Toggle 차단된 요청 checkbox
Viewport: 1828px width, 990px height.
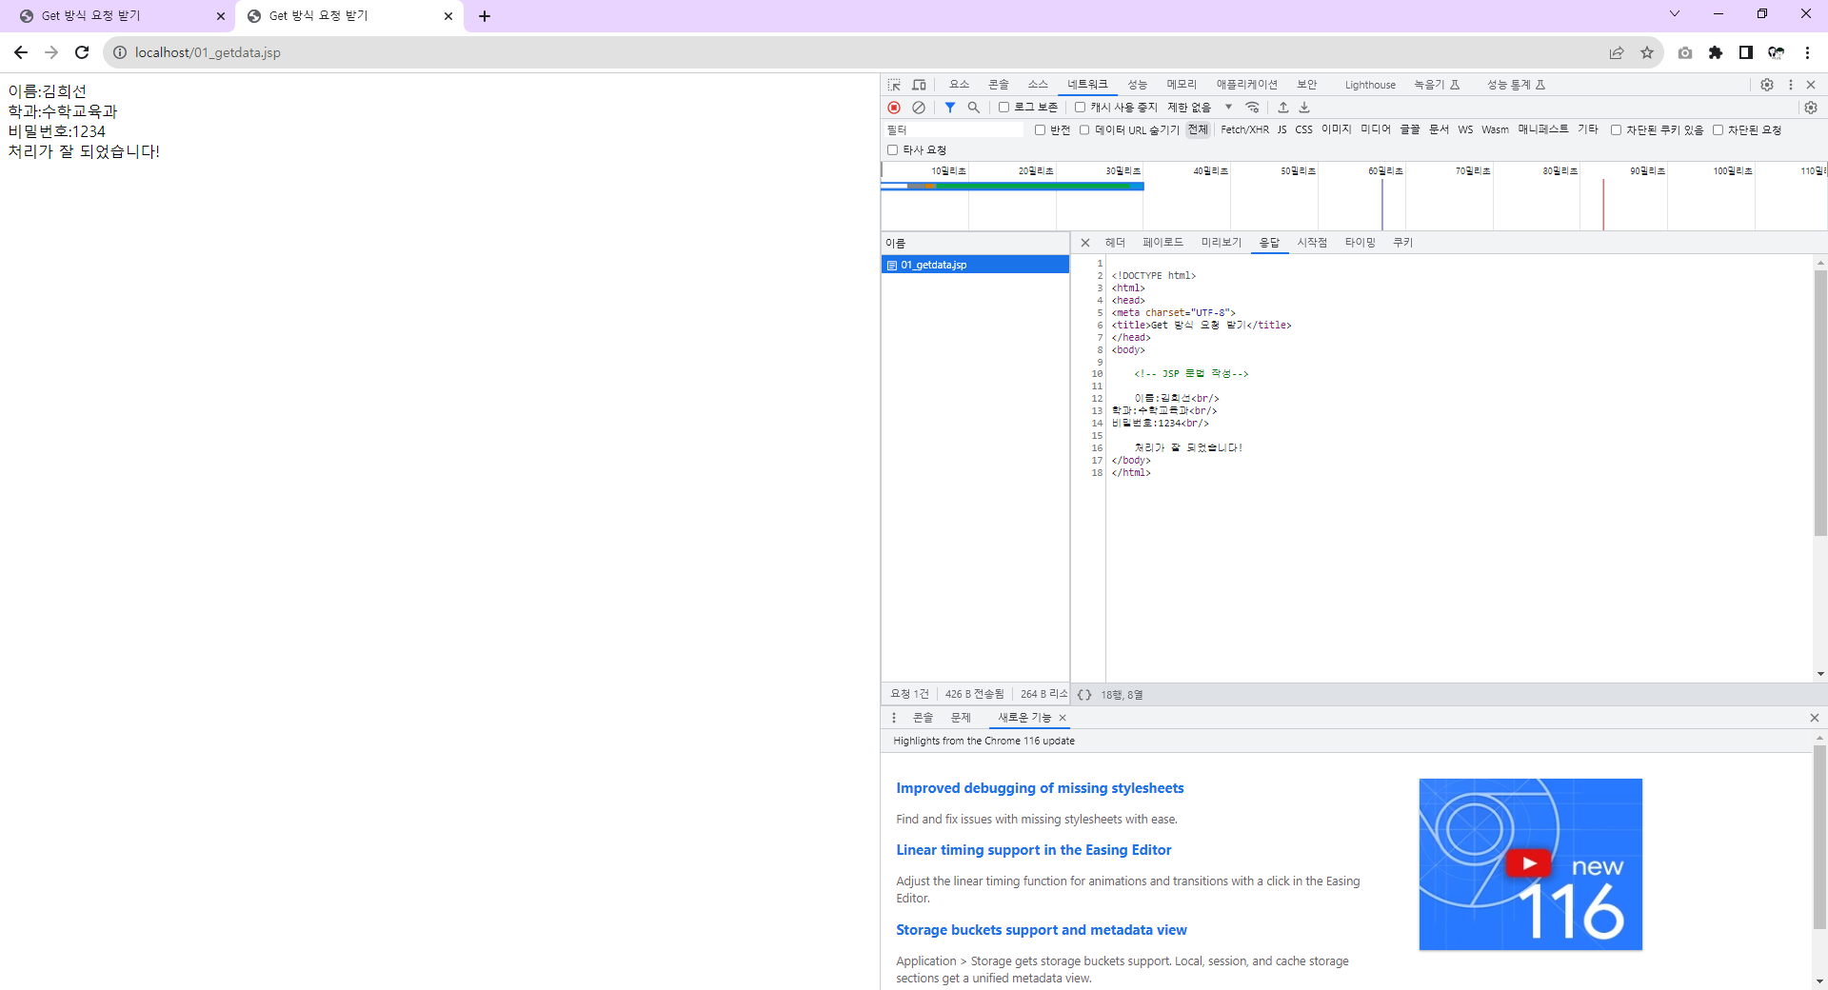[1719, 130]
